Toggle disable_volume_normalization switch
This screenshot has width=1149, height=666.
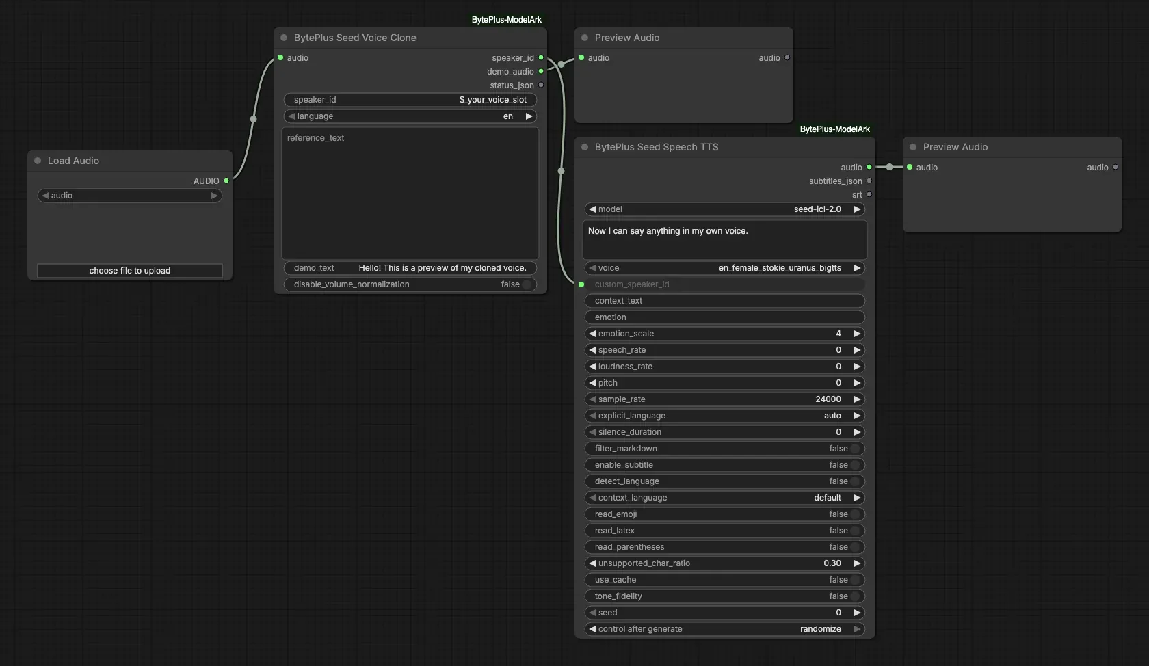click(x=527, y=284)
